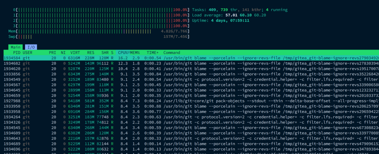The height and width of the screenshot is (154, 379).
Task: Click the 4.82G/7.76G memory readout
Action: (174, 31)
